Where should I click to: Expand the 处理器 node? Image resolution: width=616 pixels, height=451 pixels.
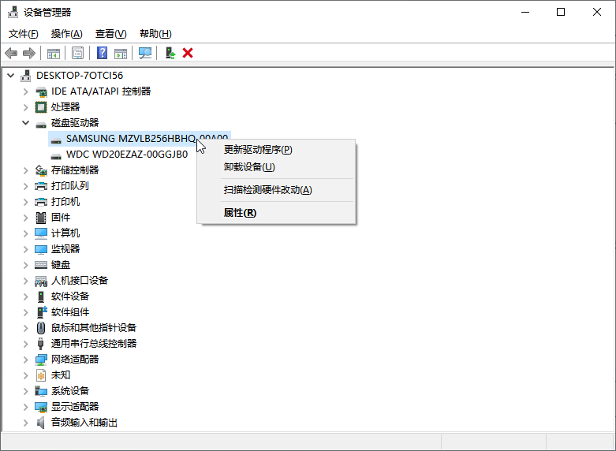(x=26, y=107)
